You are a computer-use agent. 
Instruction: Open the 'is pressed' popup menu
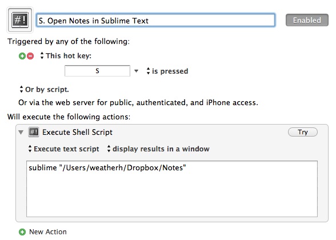(167, 71)
